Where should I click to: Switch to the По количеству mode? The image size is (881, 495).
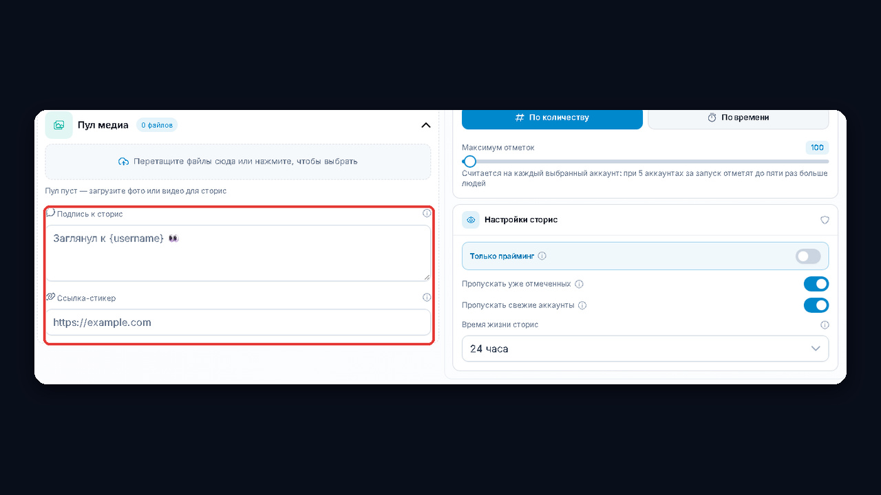(552, 118)
